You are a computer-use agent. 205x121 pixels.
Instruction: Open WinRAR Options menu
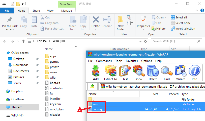point(147,61)
